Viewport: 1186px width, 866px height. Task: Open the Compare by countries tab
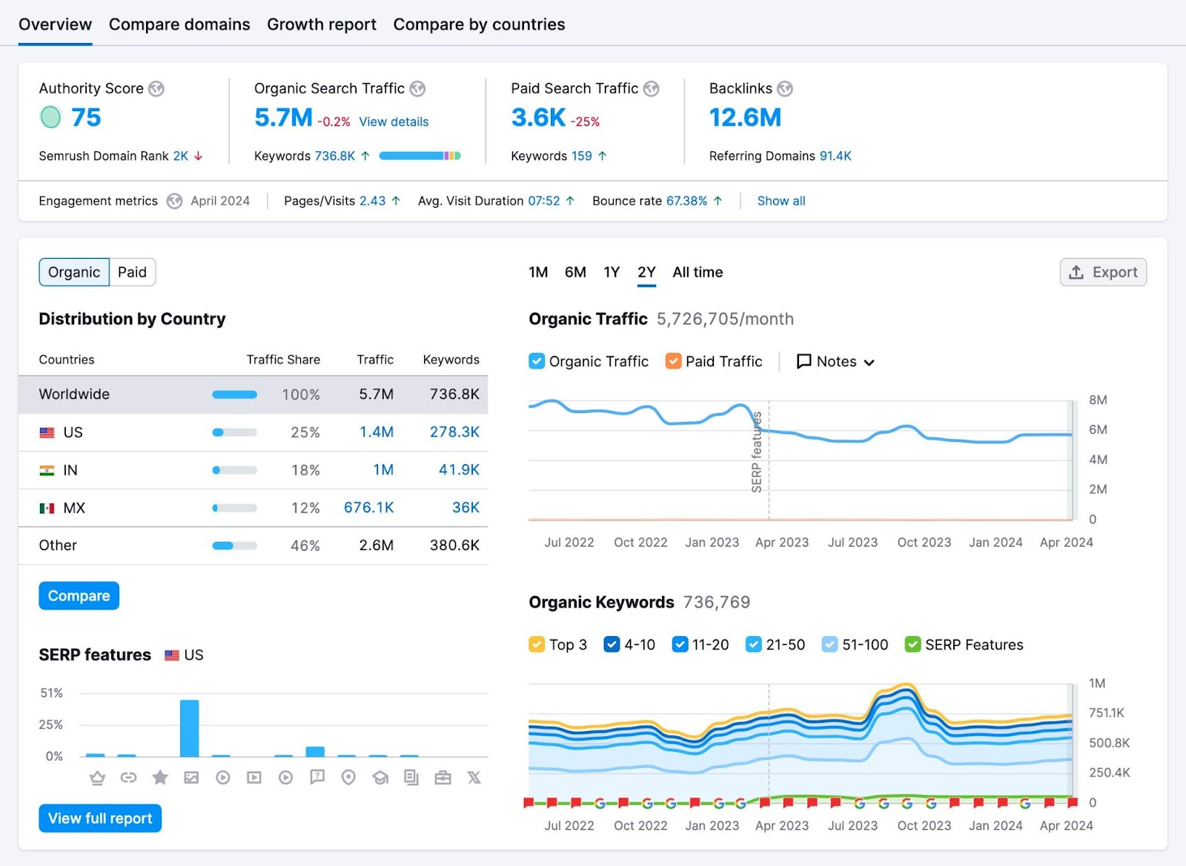click(x=478, y=24)
